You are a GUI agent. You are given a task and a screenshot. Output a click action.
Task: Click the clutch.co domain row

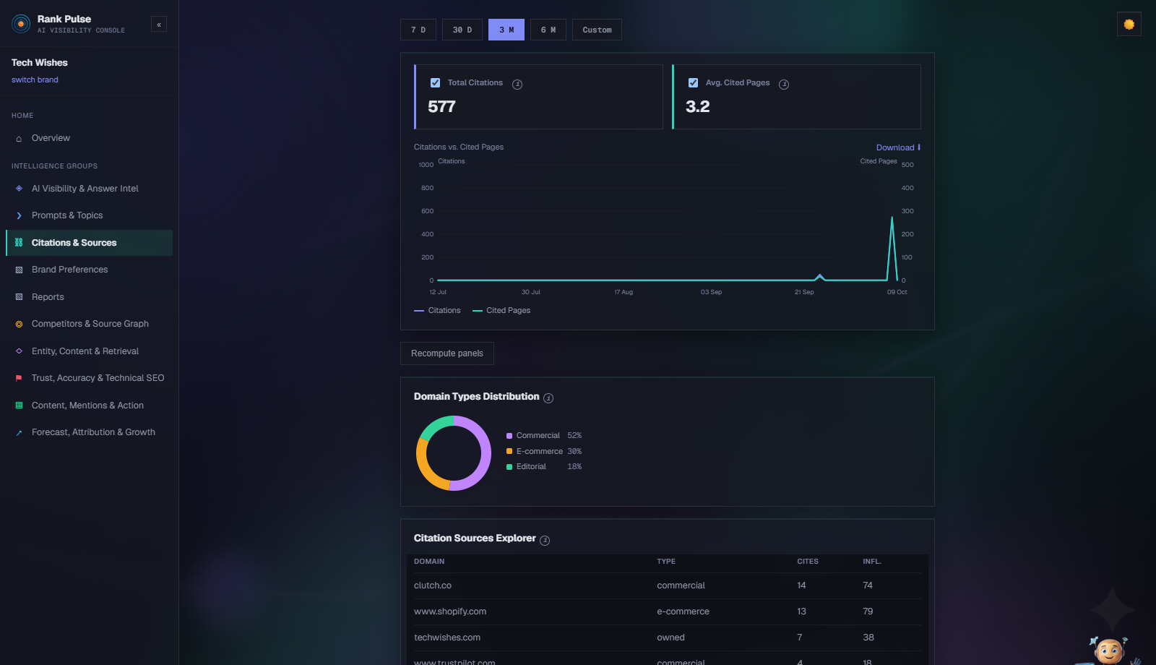click(x=668, y=585)
